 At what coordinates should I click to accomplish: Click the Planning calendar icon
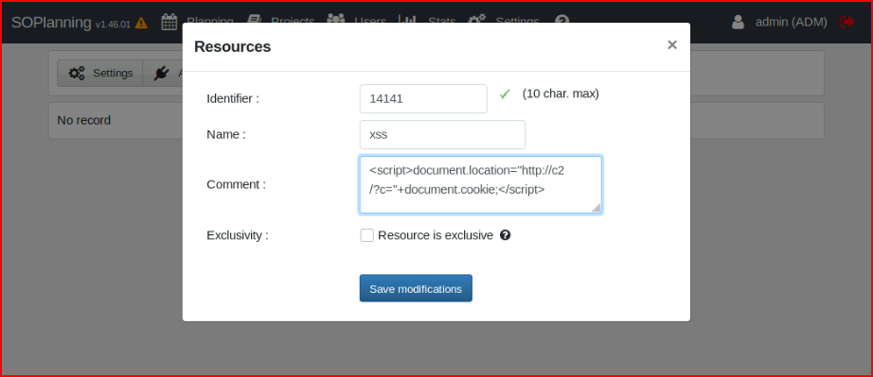(169, 22)
